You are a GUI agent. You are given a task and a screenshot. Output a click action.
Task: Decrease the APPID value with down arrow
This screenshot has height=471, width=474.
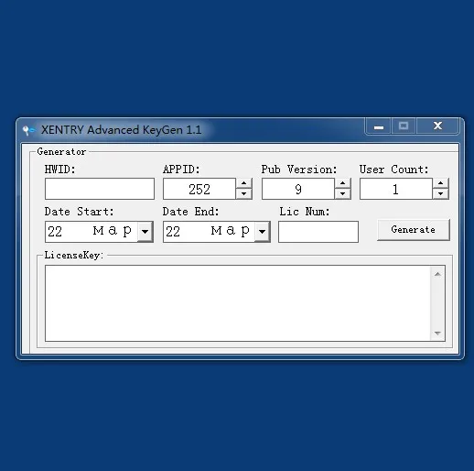[243, 193]
